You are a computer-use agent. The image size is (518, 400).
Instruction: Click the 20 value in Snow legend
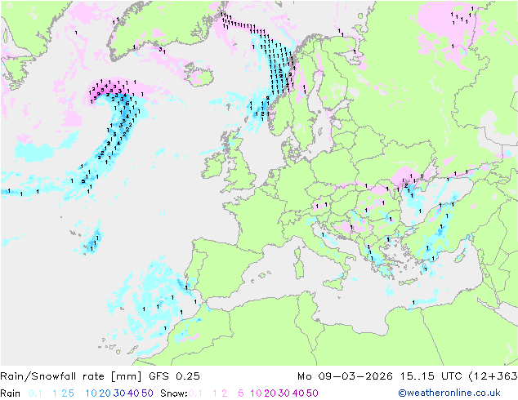270,393
